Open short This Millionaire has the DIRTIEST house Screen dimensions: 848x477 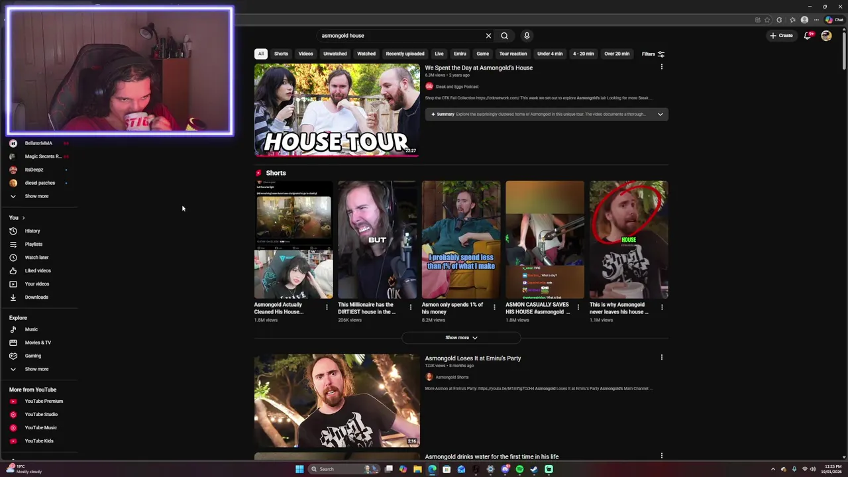(x=377, y=239)
